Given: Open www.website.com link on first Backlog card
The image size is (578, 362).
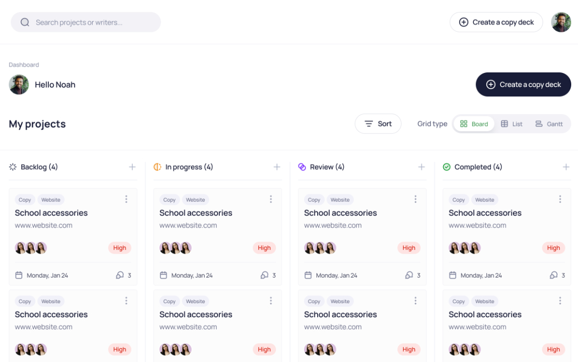Looking at the screenshot, I should point(44,225).
